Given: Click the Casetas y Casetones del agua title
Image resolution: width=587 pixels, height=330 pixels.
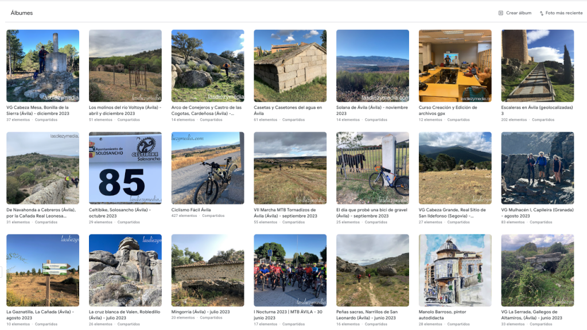Looking at the screenshot, I should click(287, 110).
